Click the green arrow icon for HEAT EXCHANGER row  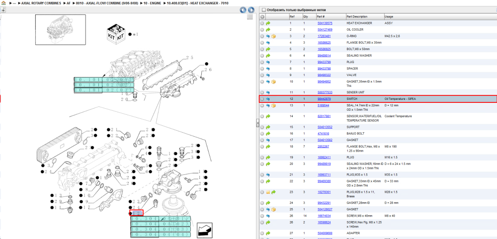click(x=268, y=23)
